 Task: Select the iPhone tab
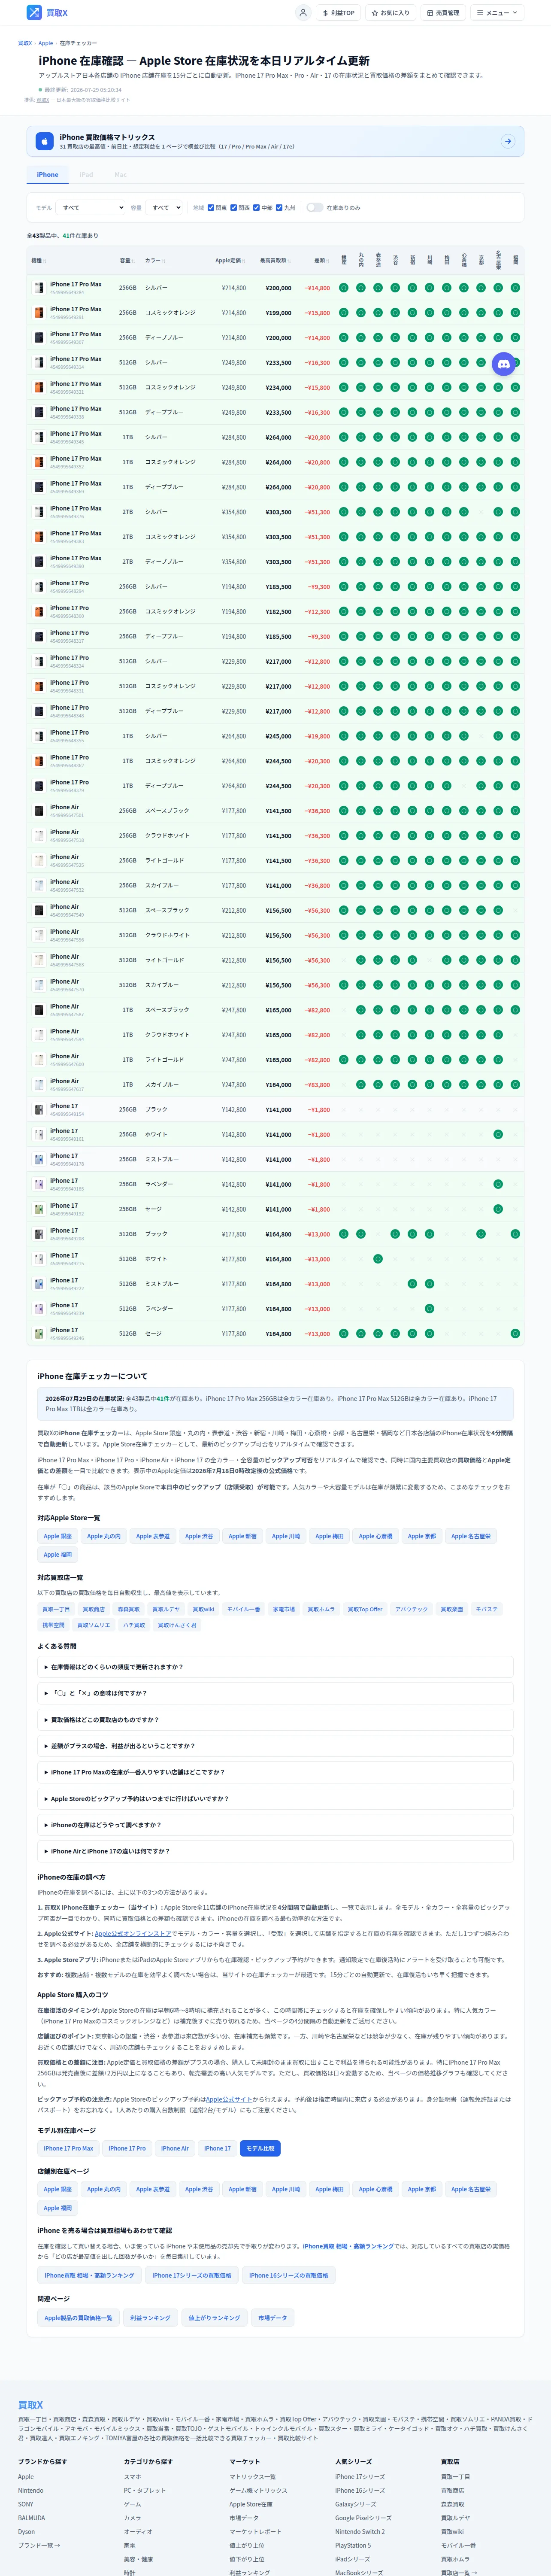click(48, 175)
